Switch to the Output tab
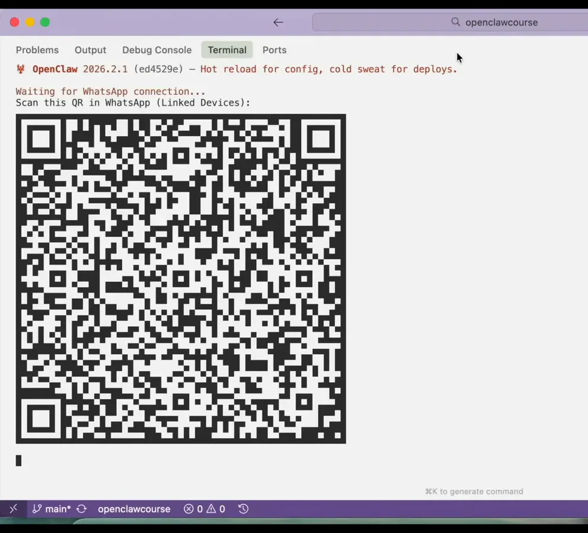588x533 pixels. click(x=90, y=50)
